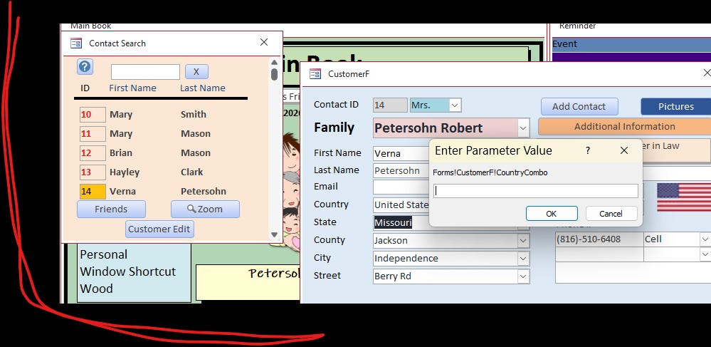Image resolution: width=711 pixels, height=347 pixels.
Task: Cancel the Enter Parameter Value dialog
Action: tap(611, 214)
